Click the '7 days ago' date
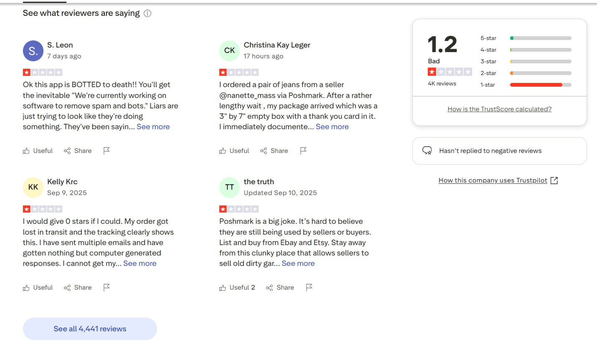Image resolution: width=597 pixels, height=343 pixels. pos(64,56)
